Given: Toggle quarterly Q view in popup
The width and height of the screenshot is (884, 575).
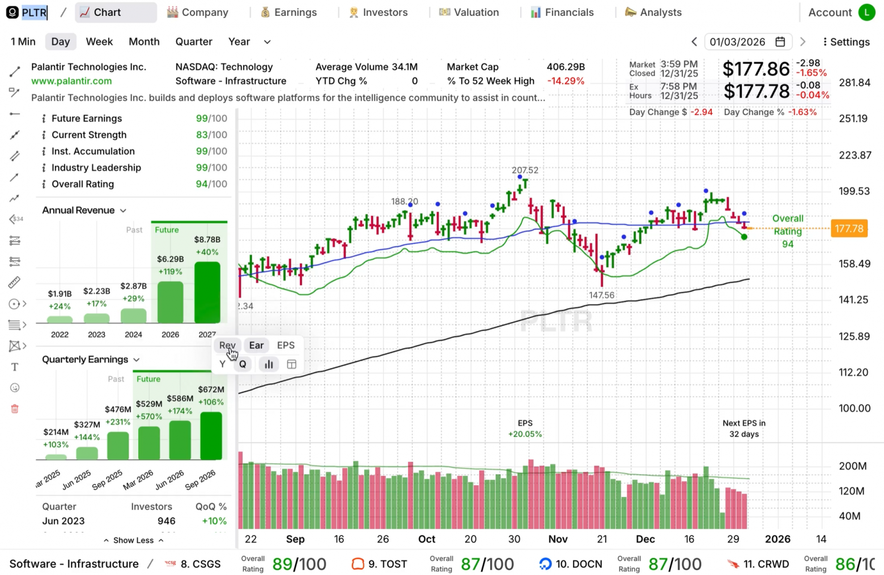Looking at the screenshot, I should (243, 364).
